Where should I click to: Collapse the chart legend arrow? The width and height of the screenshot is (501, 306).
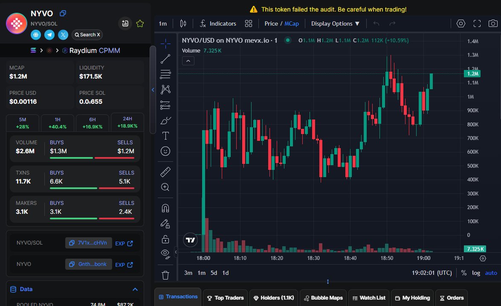click(x=188, y=61)
